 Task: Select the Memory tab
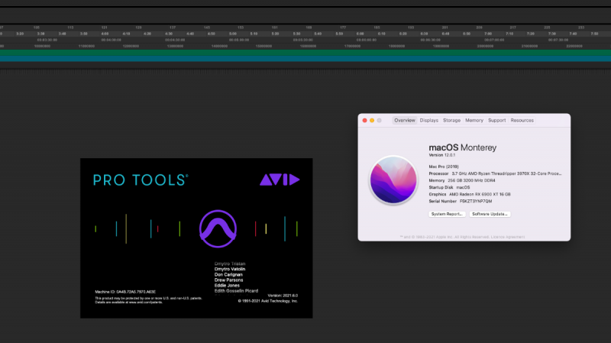point(474,121)
